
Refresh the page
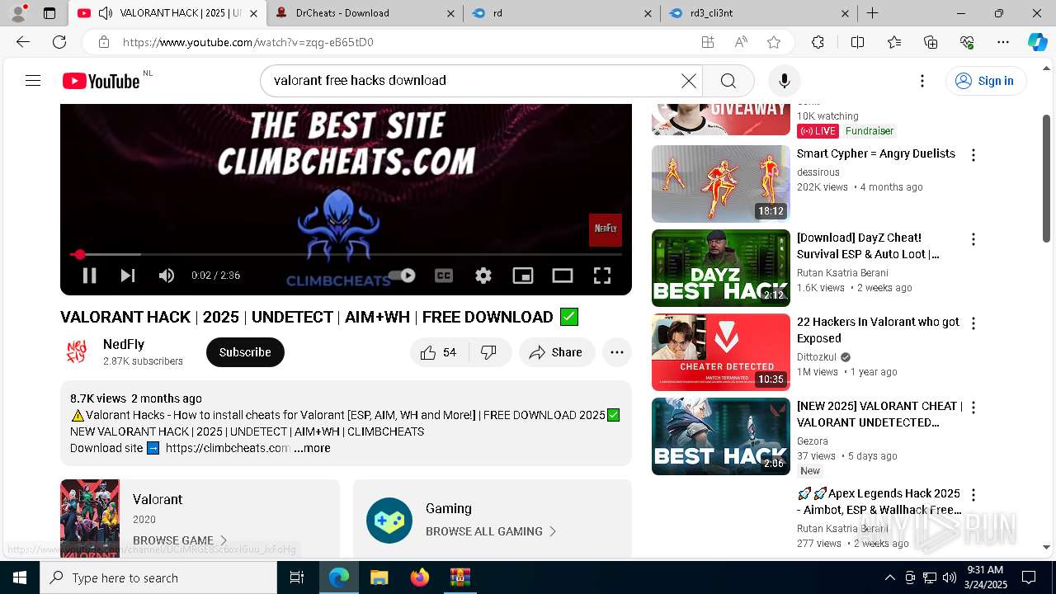[x=59, y=42]
